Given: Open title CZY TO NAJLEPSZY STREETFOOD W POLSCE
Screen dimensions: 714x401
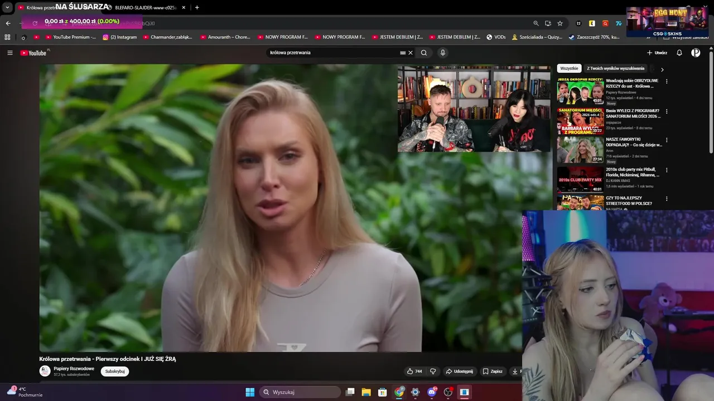Looking at the screenshot, I should pos(629,200).
